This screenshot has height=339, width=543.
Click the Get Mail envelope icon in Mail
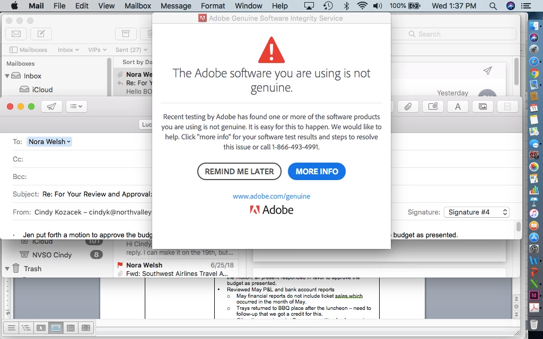point(16,33)
